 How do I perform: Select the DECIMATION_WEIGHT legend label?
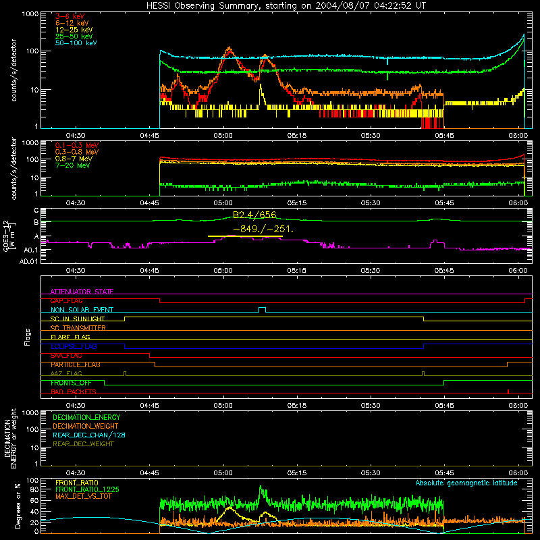(86, 426)
